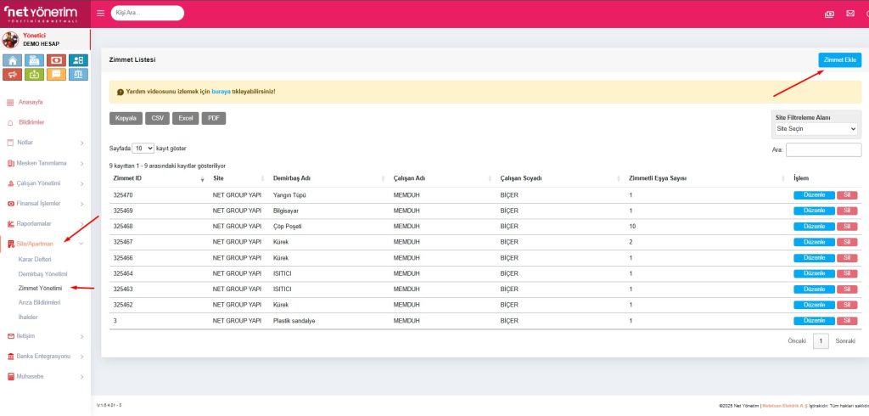Open Demirbaş Yönetimi in the sidebar submenu
The height and width of the screenshot is (416, 869).
(42, 273)
